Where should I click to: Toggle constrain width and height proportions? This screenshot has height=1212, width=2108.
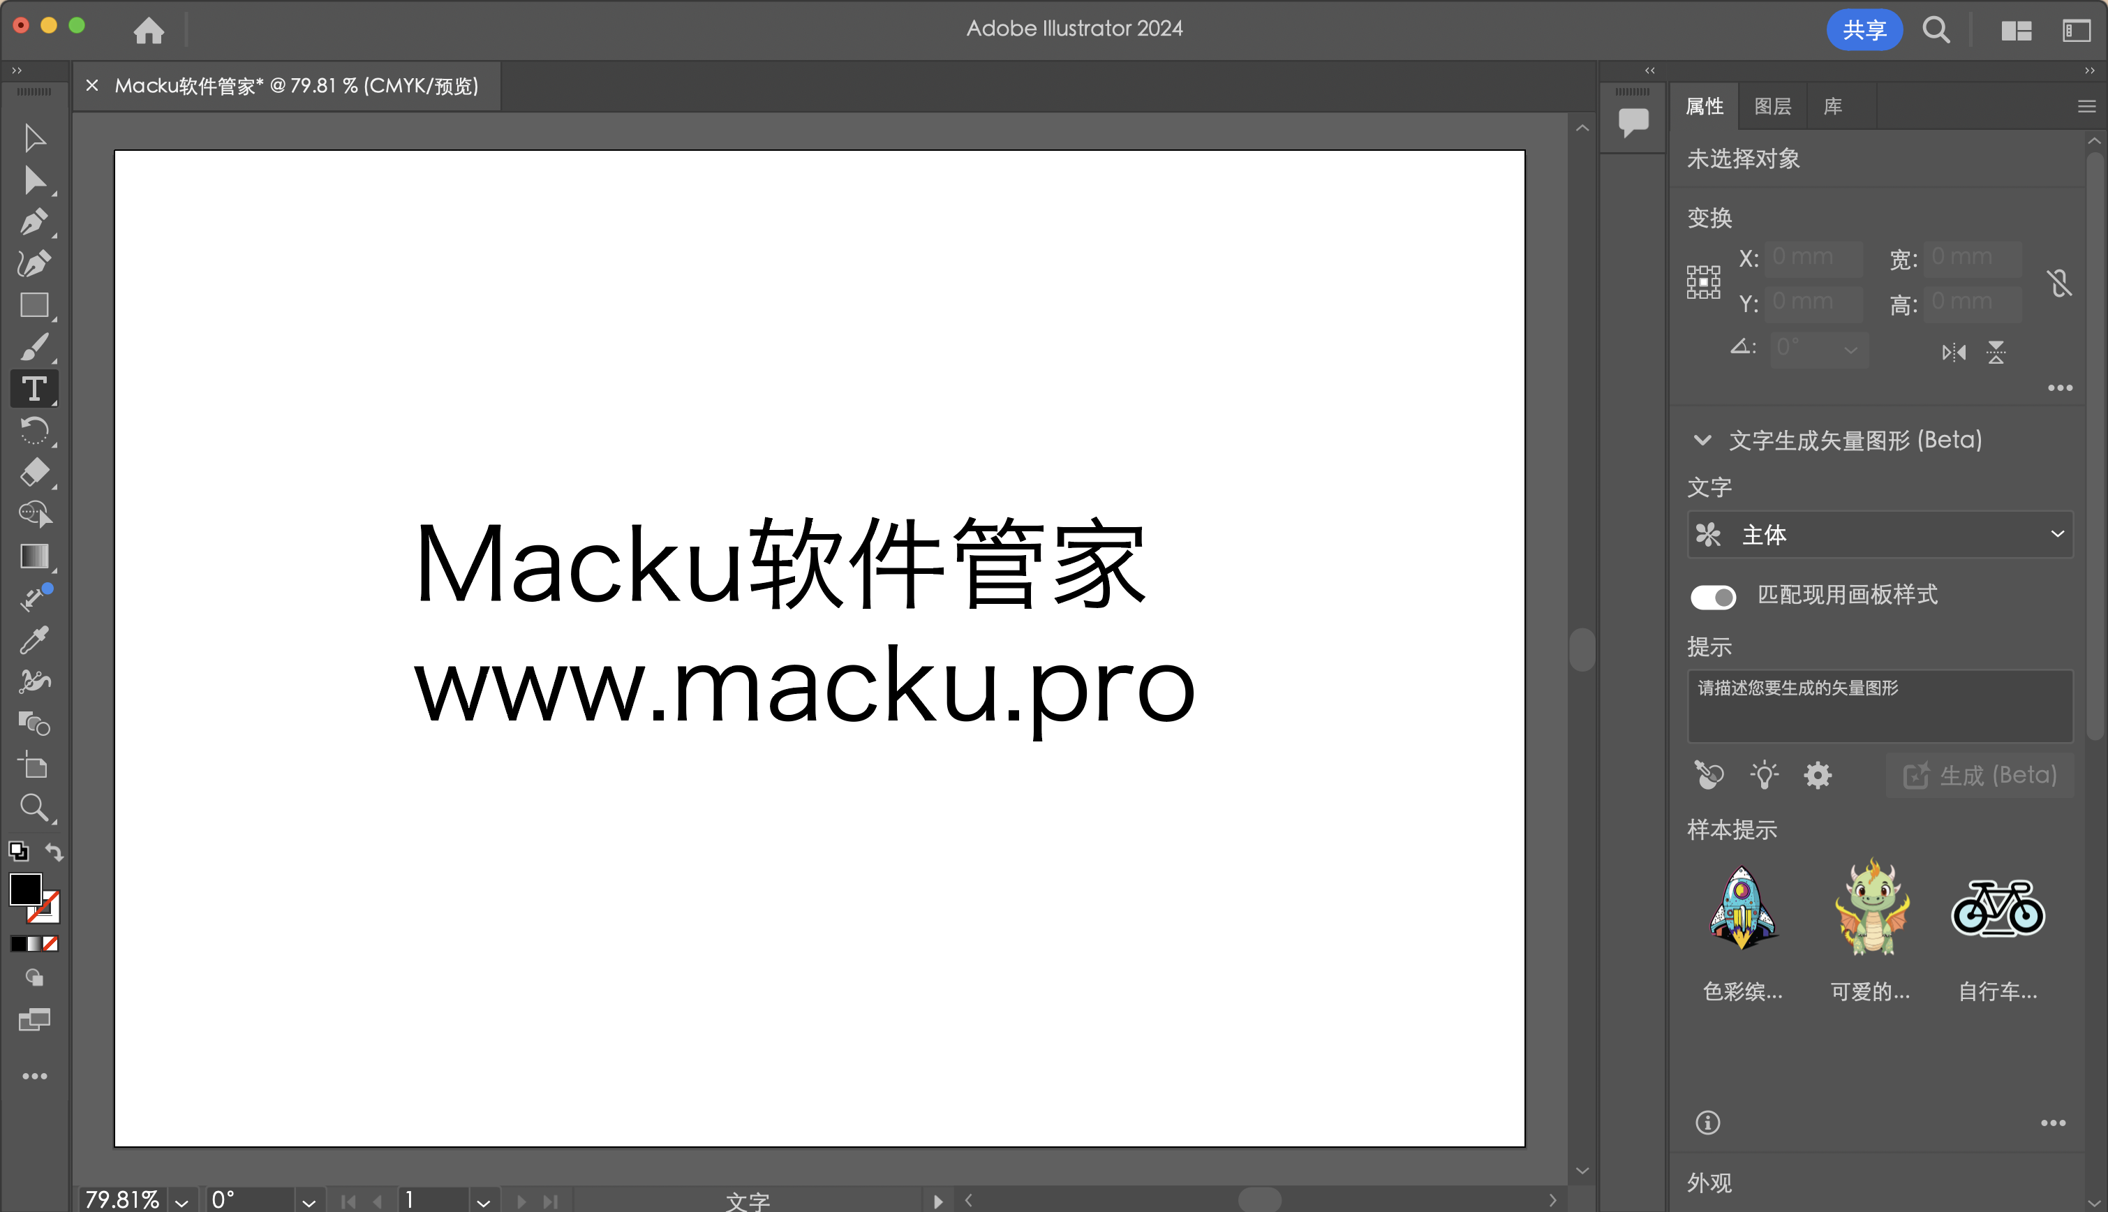(x=2060, y=283)
